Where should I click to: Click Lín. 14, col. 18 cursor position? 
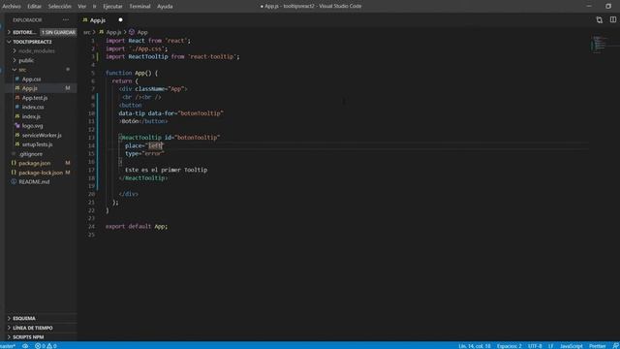click(x=474, y=346)
